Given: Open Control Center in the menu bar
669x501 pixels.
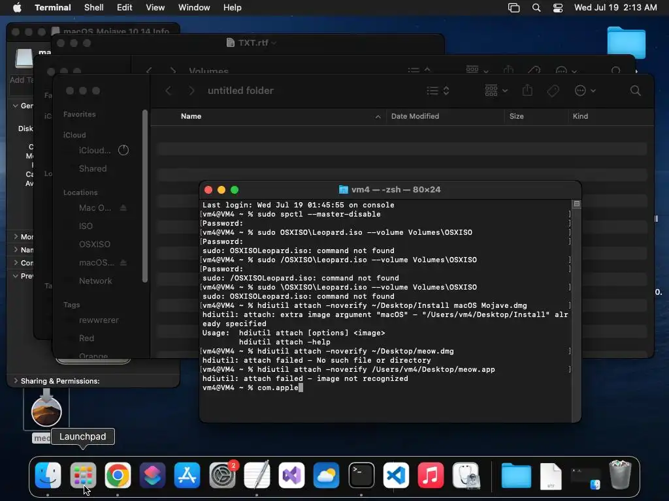Looking at the screenshot, I should 558,8.
